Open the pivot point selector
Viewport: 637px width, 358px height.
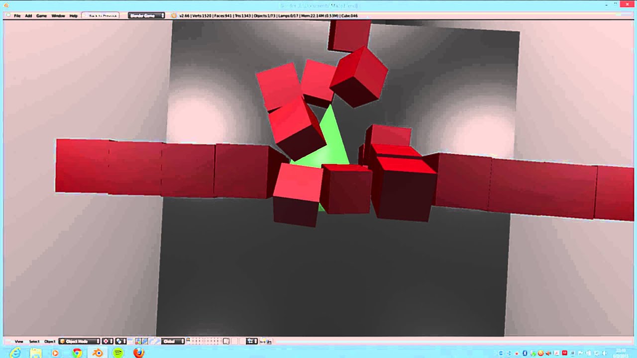tap(121, 341)
